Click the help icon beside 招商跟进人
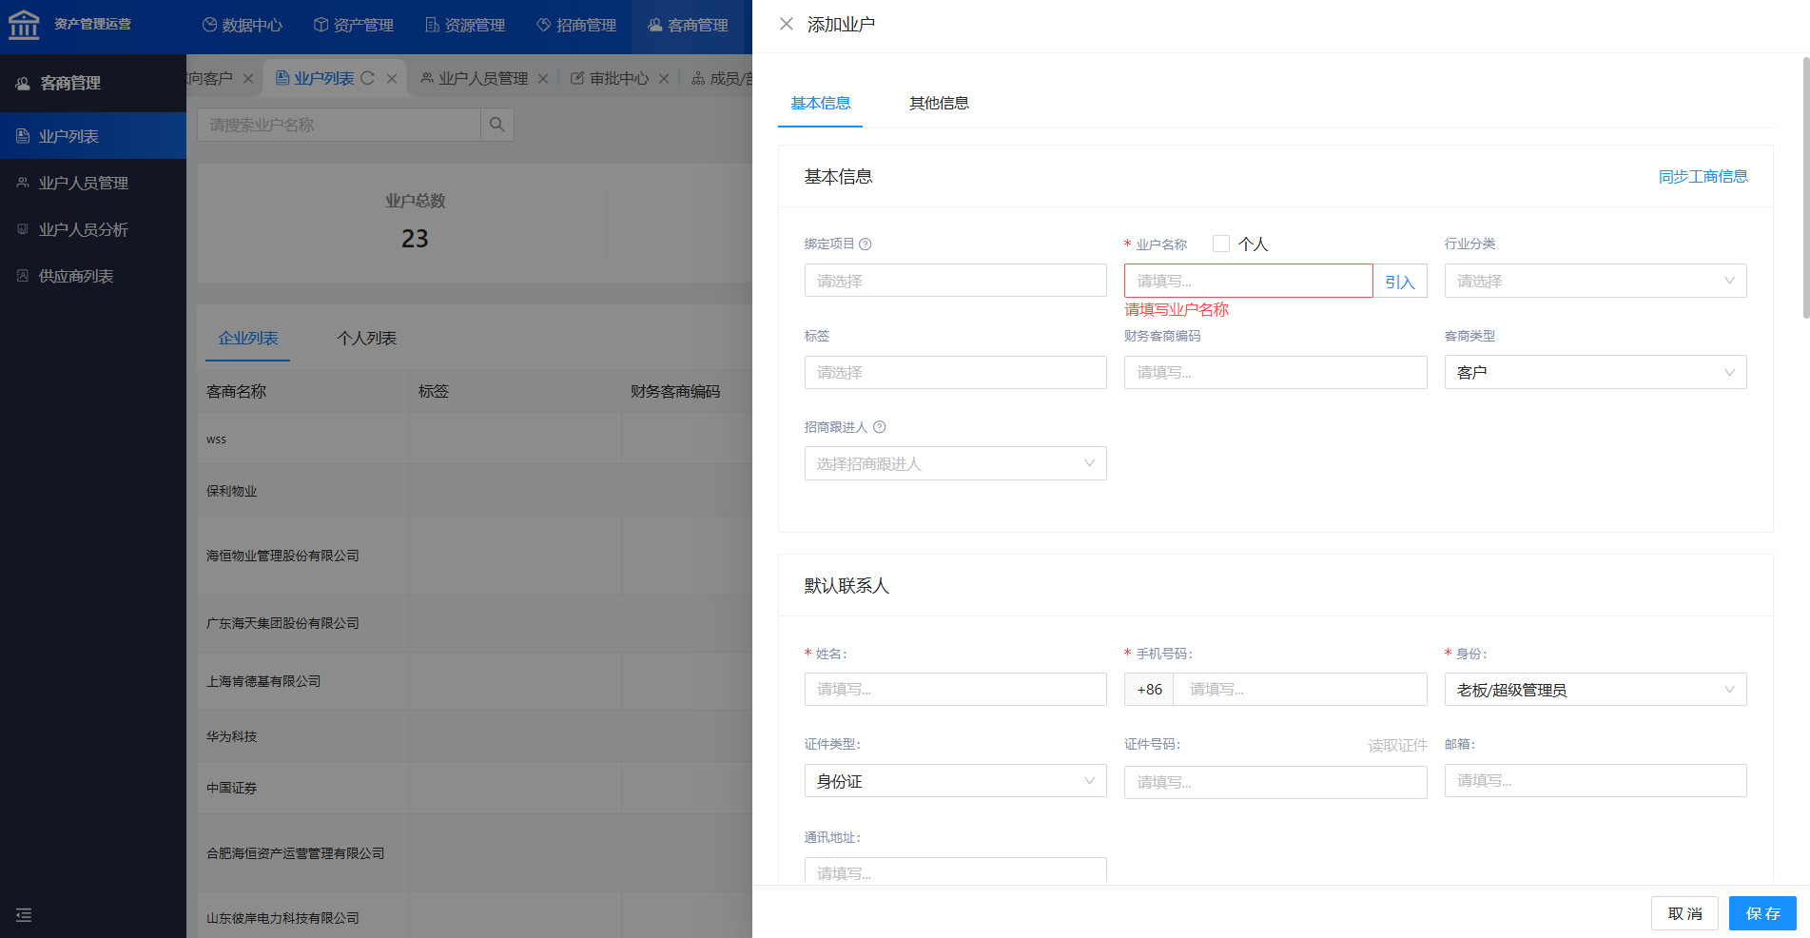Viewport: 1810px width, 938px height. pos(880,427)
